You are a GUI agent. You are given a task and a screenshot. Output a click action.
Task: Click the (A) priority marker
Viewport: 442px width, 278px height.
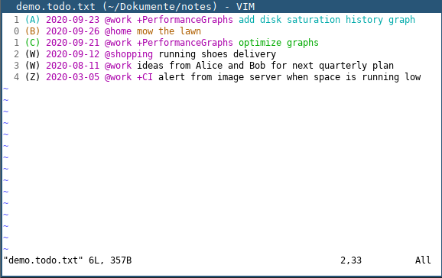[x=32, y=20]
